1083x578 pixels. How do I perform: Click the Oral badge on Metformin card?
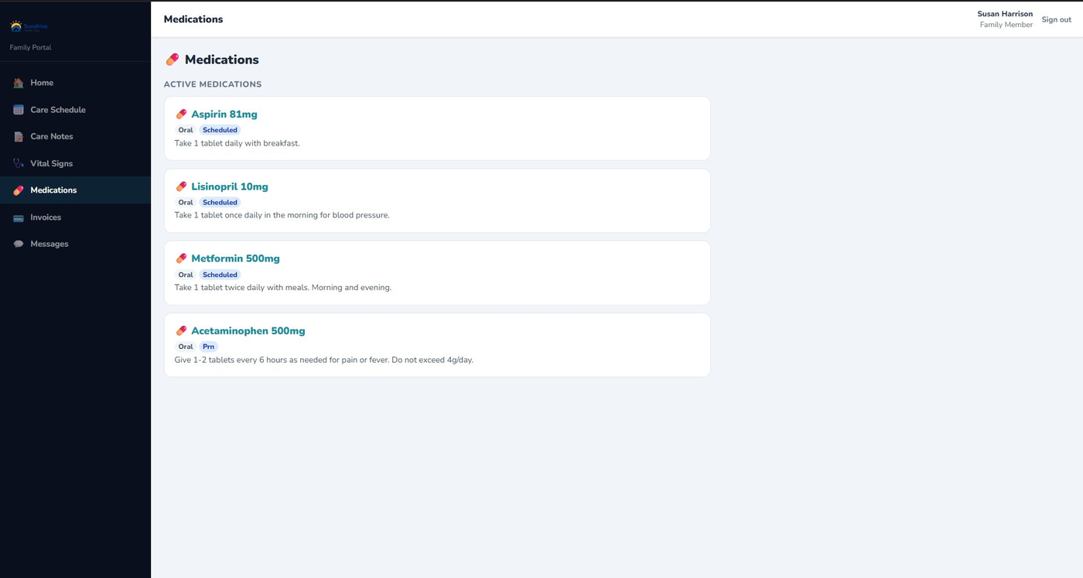point(186,275)
